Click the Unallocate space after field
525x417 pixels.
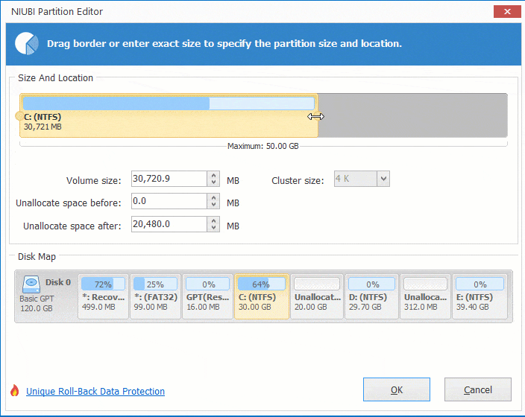169,224
